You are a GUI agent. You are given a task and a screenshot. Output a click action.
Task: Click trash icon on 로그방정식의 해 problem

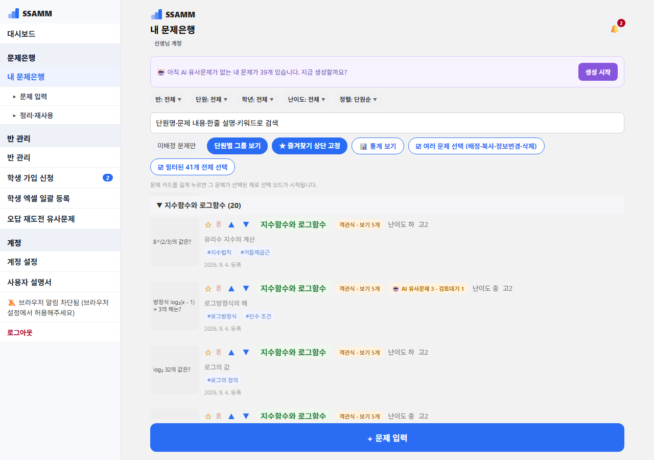pyautogui.click(x=219, y=288)
